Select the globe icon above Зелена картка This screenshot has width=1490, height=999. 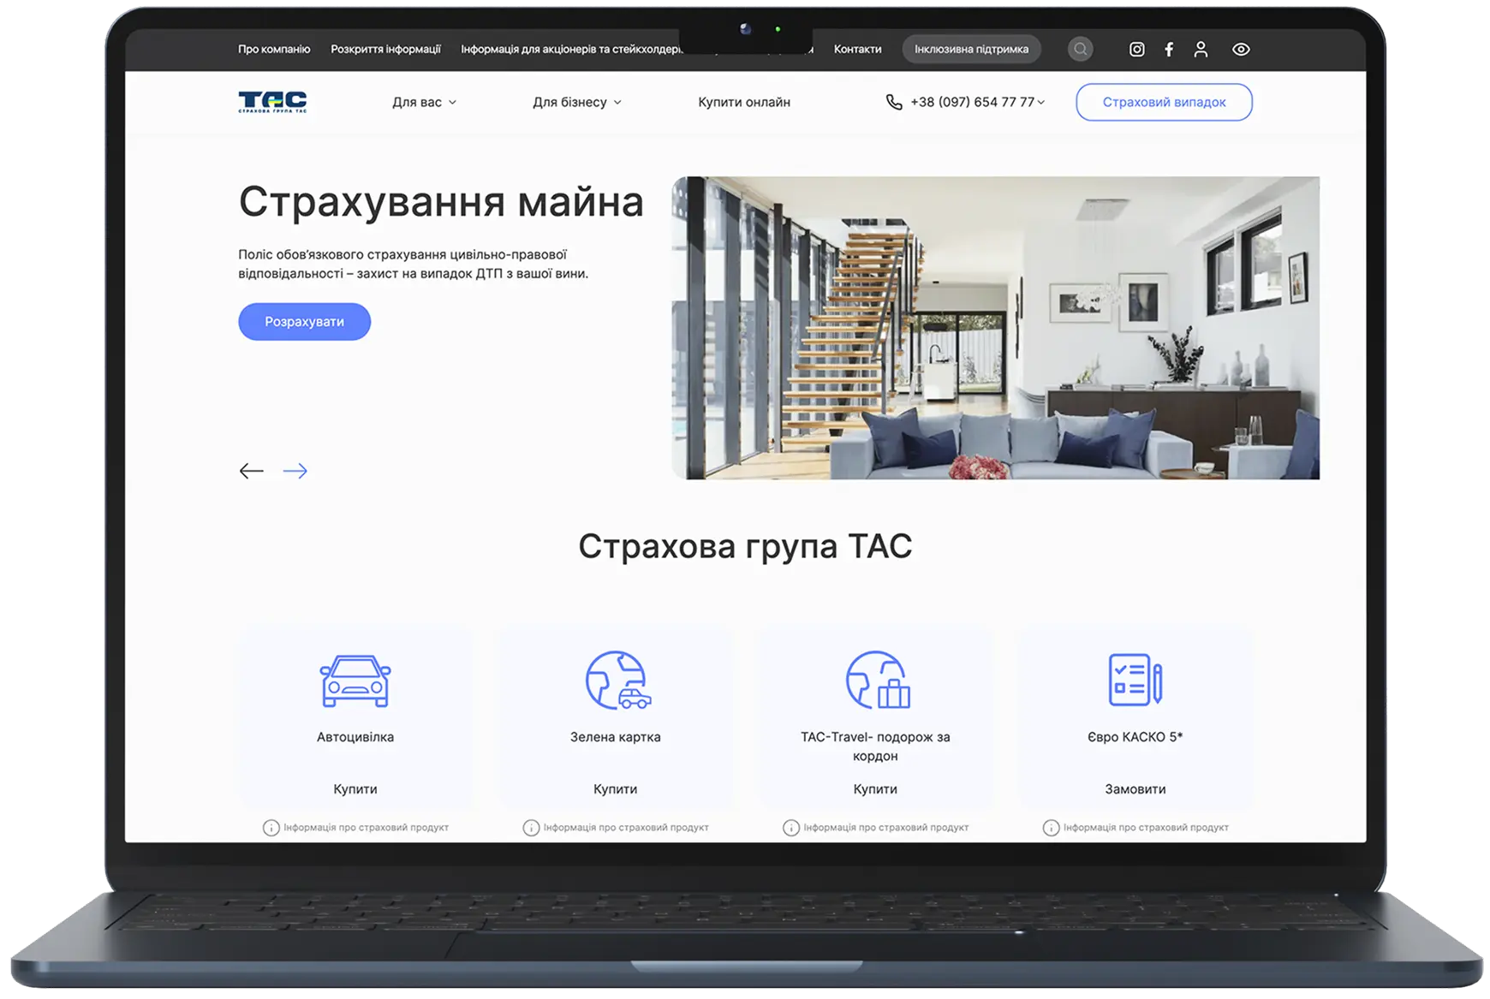click(617, 681)
